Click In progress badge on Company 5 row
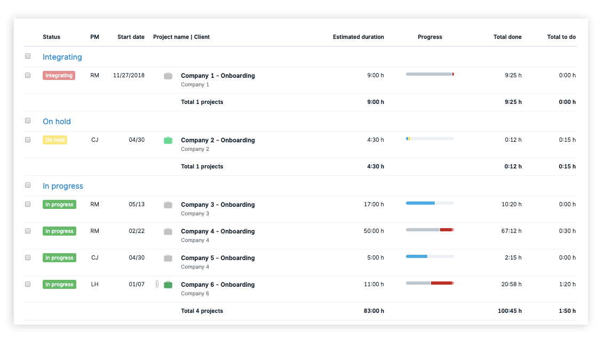This screenshot has height=339, width=606. pyautogui.click(x=59, y=257)
